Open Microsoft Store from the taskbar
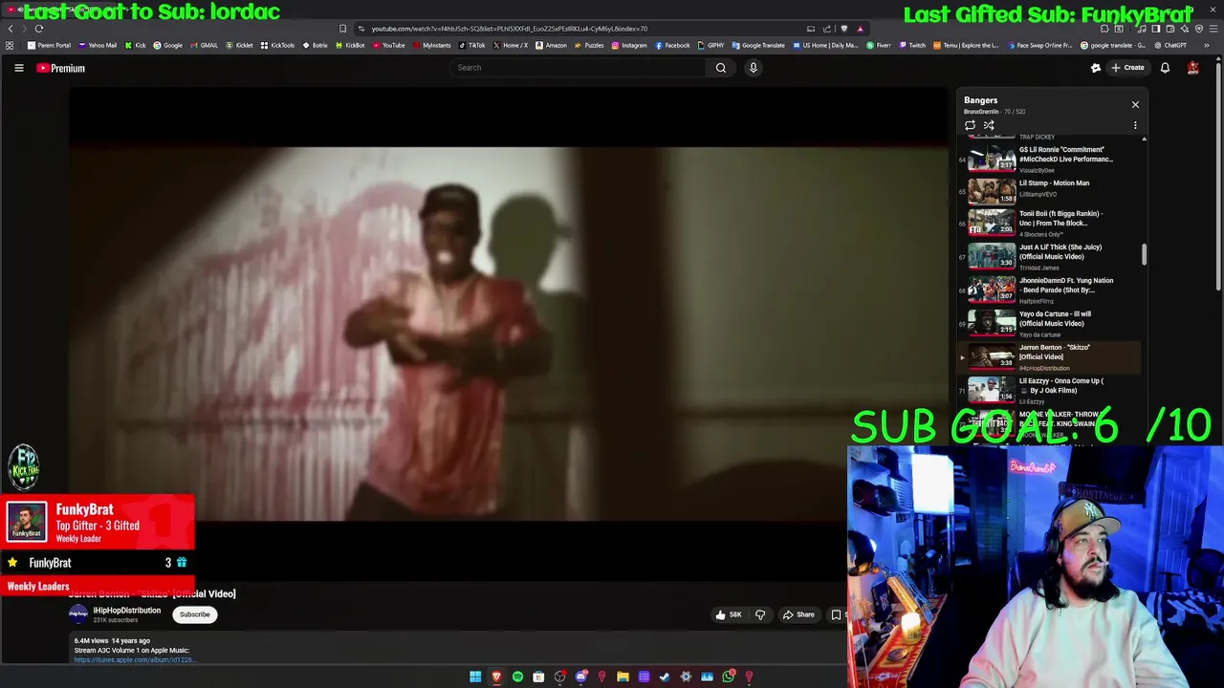Viewport: 1224px width, 688px height. click(538, 677)
